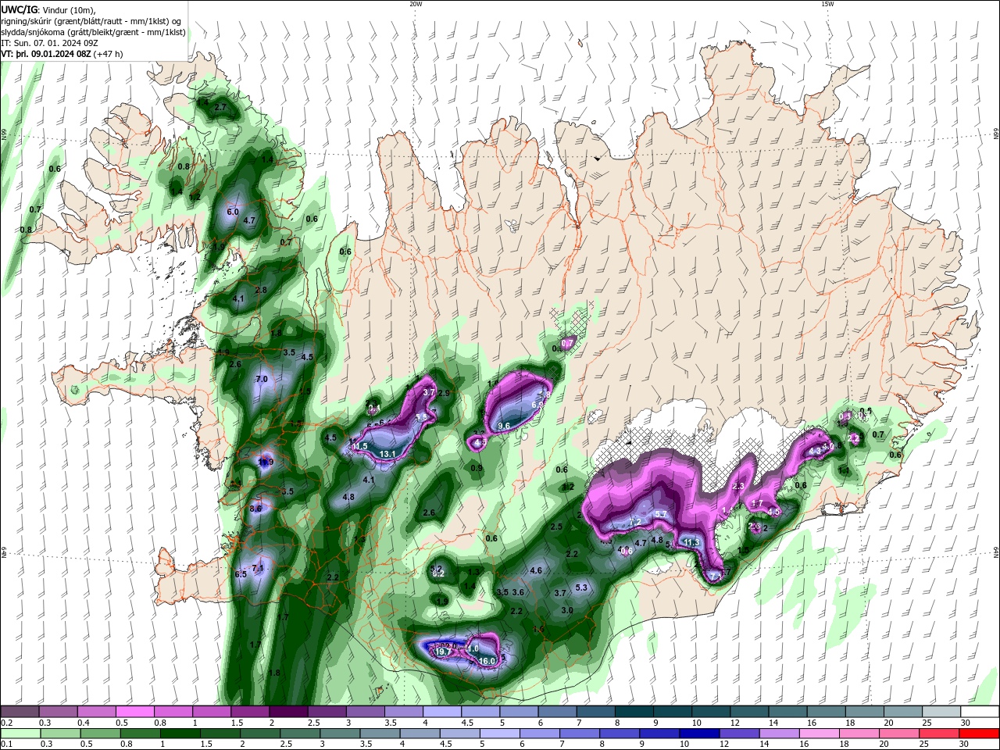Image resolution: width=1000 pixels, height=750 pixels.
Task: Click the '3.0' precipitation value on the map
Action: point(567,611)
